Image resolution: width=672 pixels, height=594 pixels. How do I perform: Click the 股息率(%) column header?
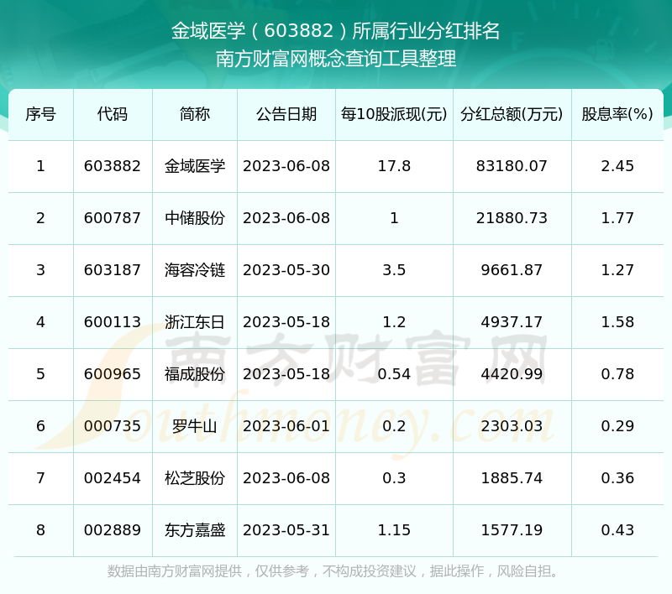click(617, 114)
